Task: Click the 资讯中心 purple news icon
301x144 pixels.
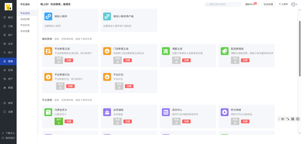Action: coord(166,112)
